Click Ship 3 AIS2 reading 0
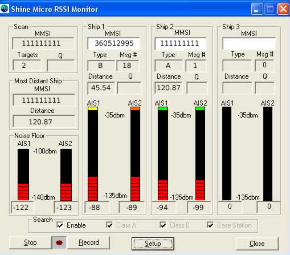 tap(268, 207)
